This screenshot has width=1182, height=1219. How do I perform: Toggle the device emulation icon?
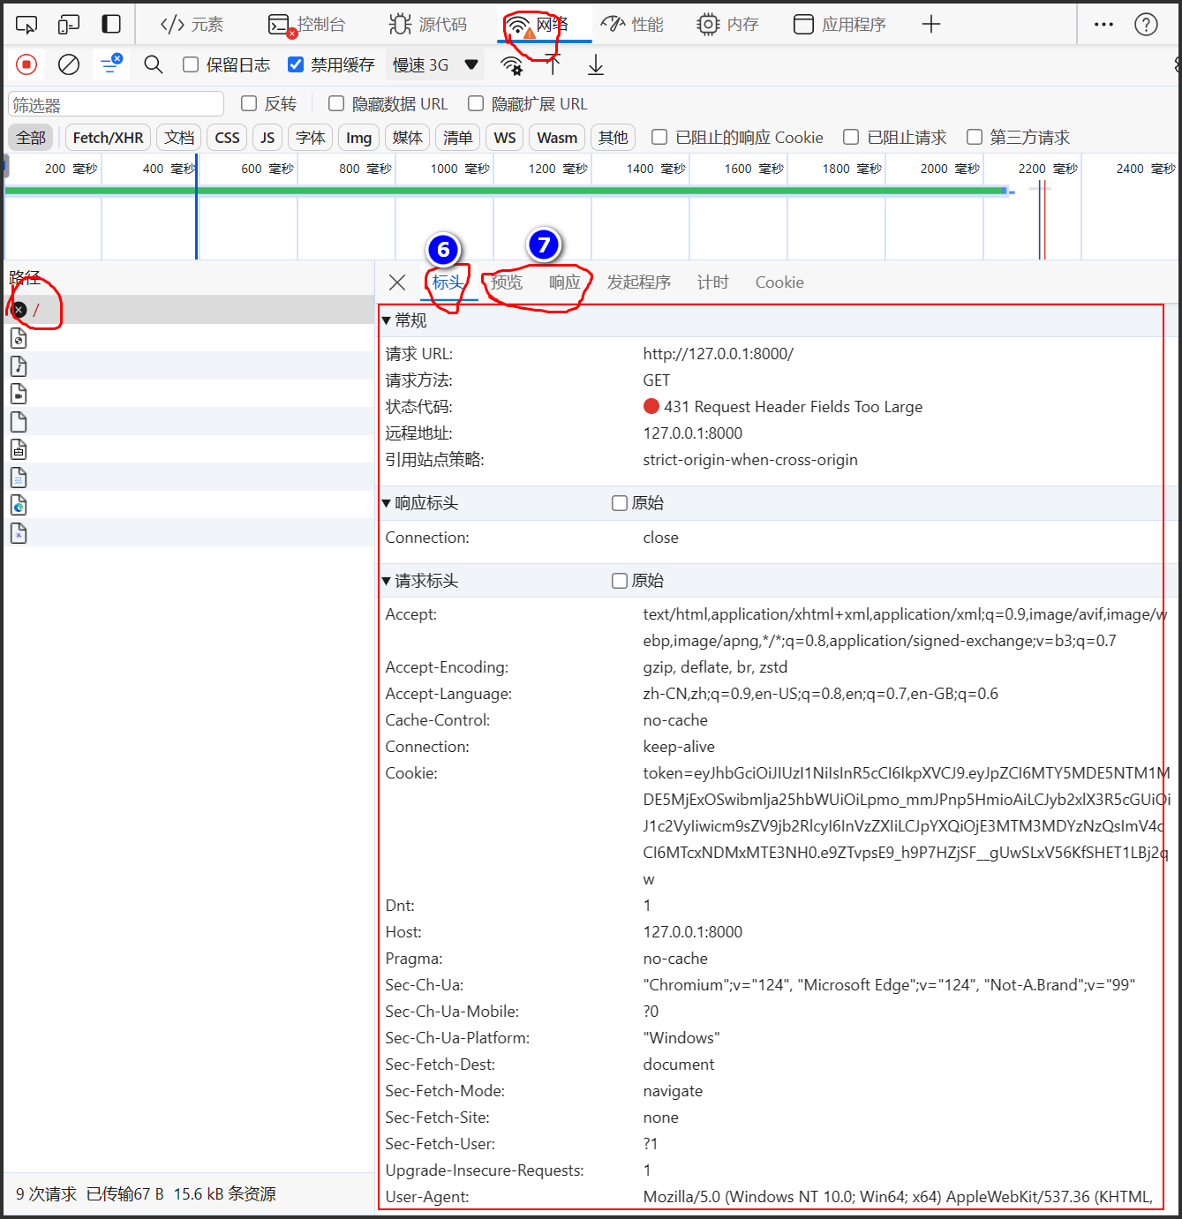click(68, 25)
